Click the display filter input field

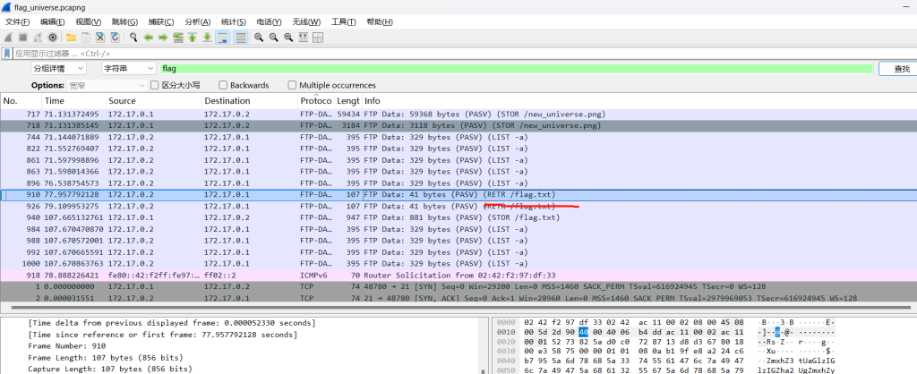click(x=448, y=54)
